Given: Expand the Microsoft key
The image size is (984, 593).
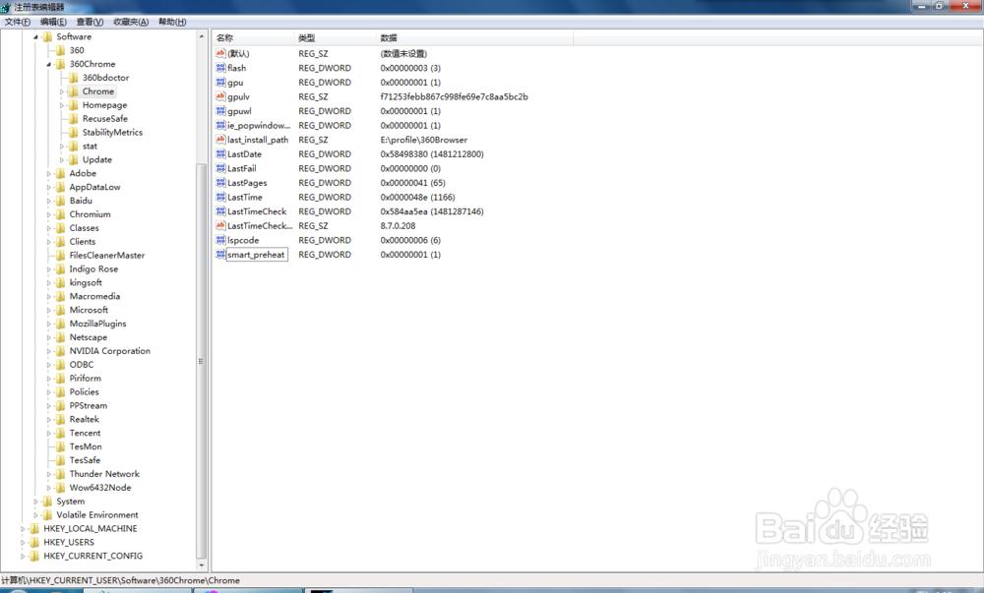Looking at the screenshot, I should [x=49, y=311].
